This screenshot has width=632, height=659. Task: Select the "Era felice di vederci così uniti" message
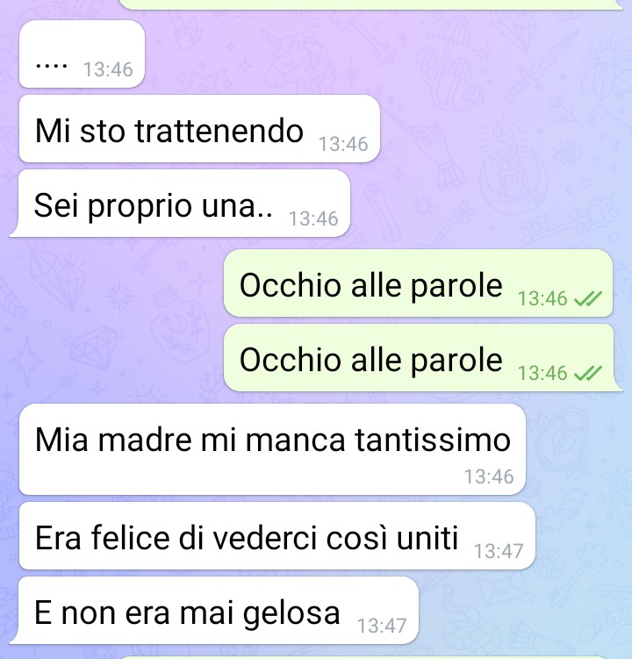pos(277,536)
